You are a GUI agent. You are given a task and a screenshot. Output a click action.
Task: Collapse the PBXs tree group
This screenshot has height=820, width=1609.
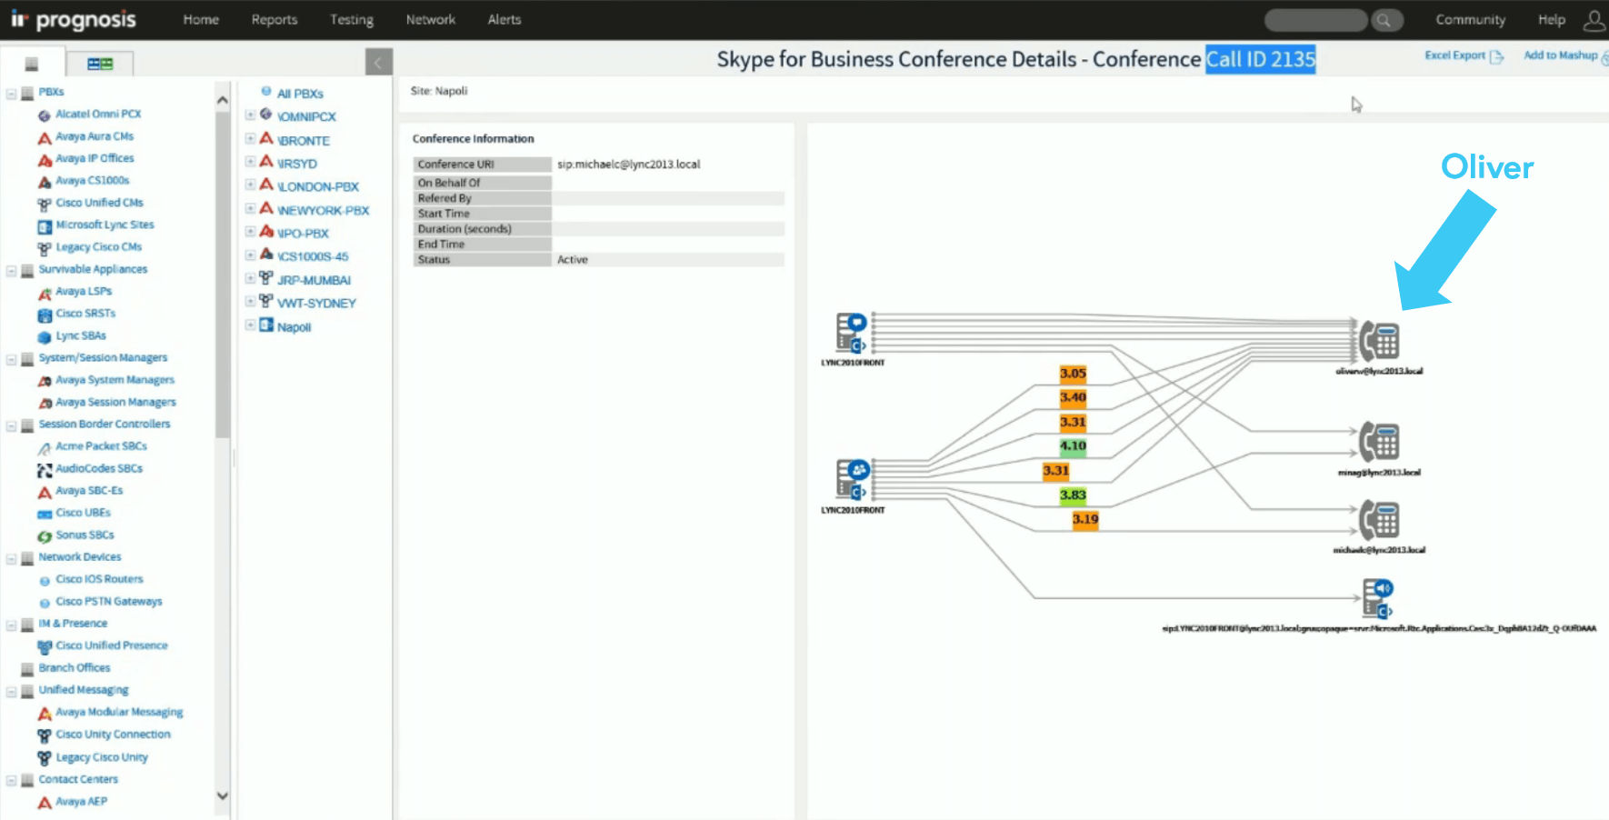point(12,93)
